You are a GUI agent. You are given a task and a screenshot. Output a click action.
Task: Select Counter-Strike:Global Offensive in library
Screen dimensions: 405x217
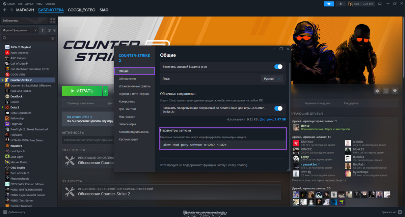click(x=31, y=86)
